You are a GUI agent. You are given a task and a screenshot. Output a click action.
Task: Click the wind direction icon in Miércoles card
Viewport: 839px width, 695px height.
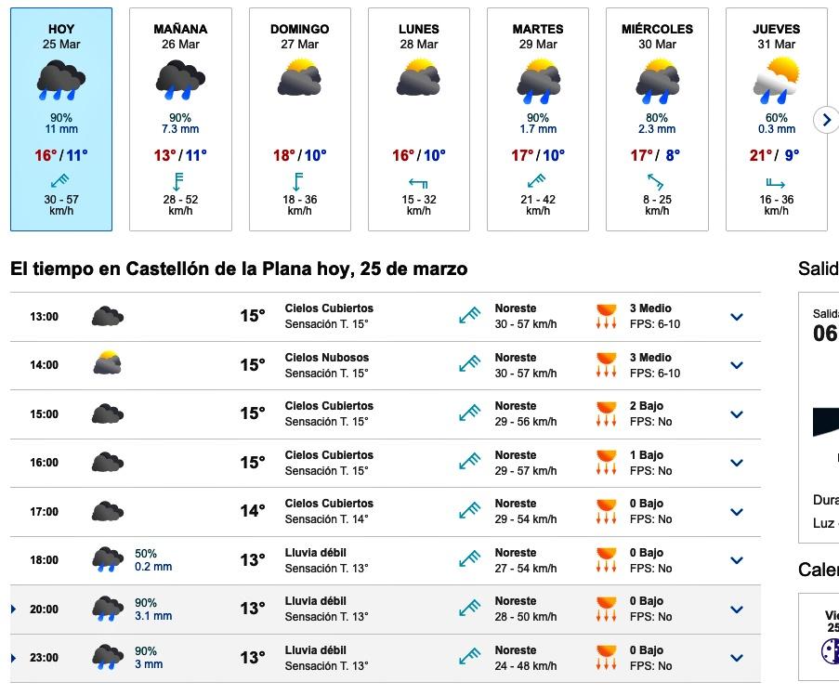click(657, 181)
